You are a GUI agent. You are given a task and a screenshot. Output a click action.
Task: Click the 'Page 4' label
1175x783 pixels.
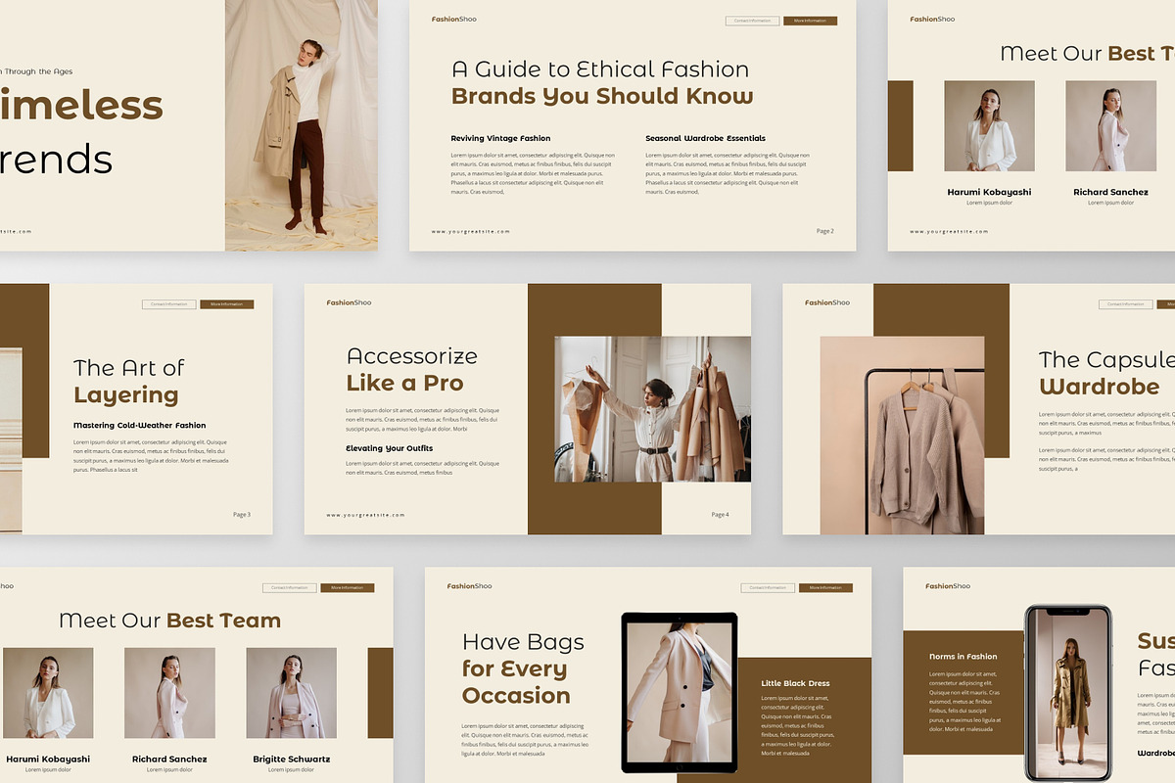coord(720,515)
